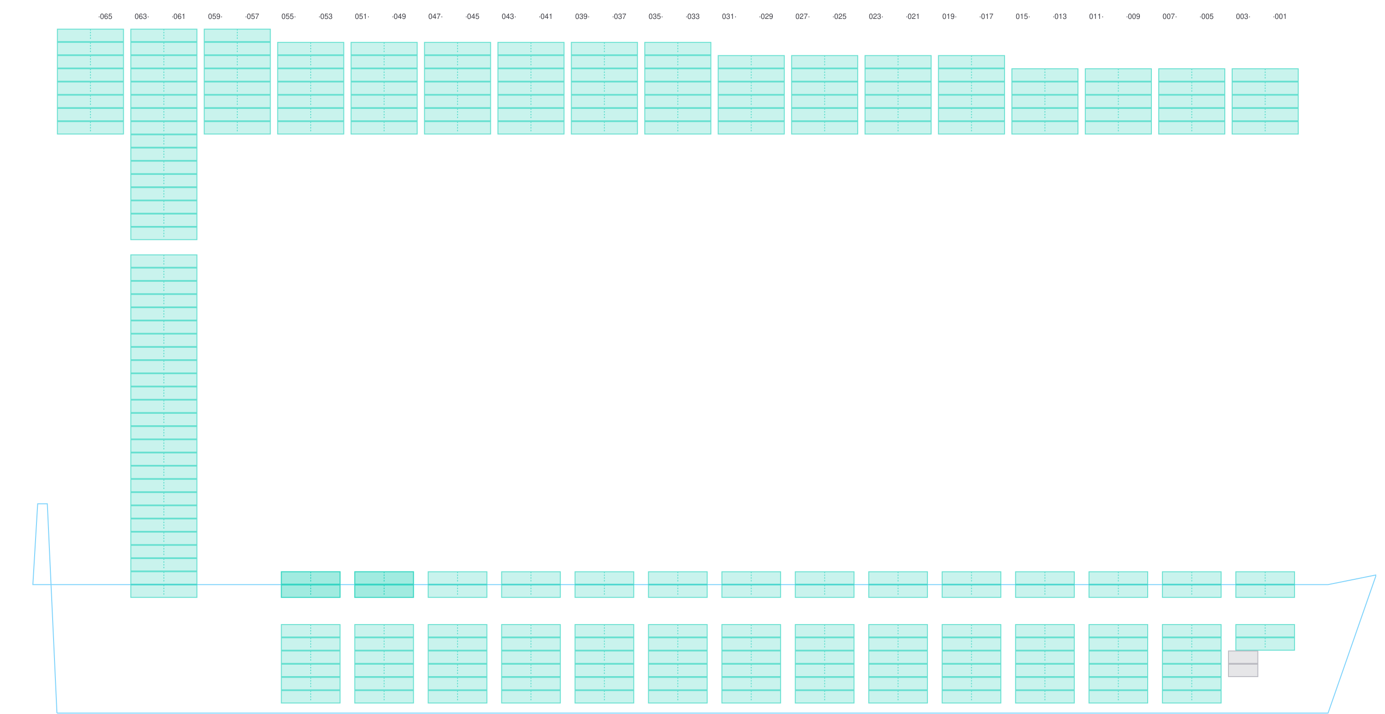Select the top hold slot under bays 003-001
The height and width of the screenshot is (714, 1385).
click(1265, 631)
